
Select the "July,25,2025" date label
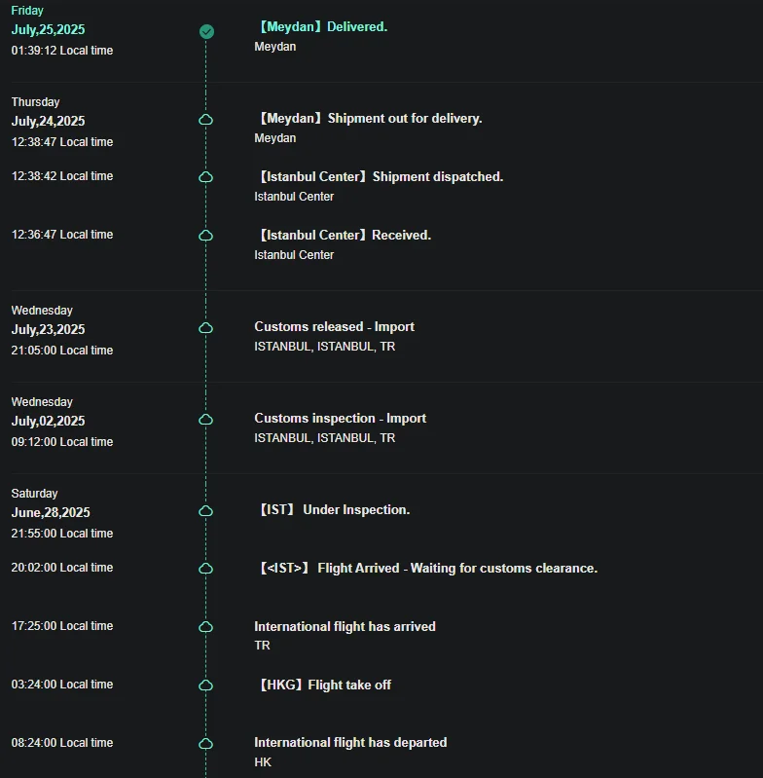point(48,30)
